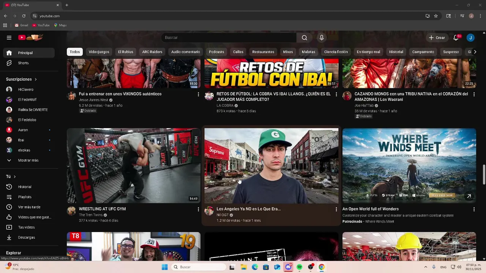
Task: Open new Chrome tab with plus
Action: 67,5
